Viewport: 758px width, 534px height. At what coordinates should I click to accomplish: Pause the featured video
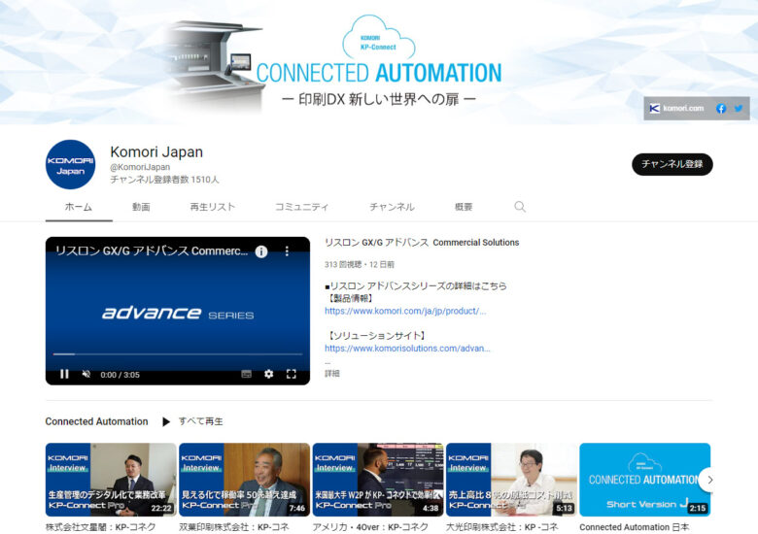(64, 374)
